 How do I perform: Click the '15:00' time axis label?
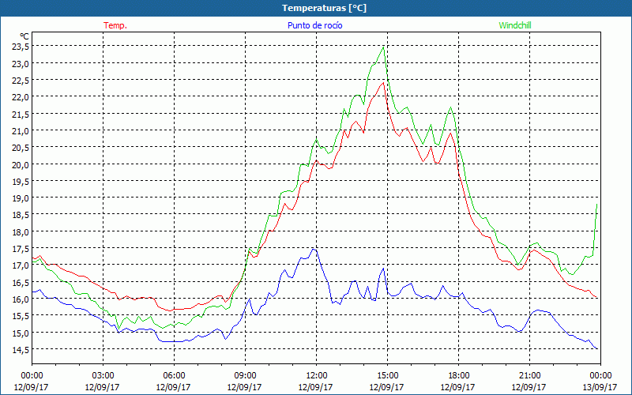coord(387,376)
